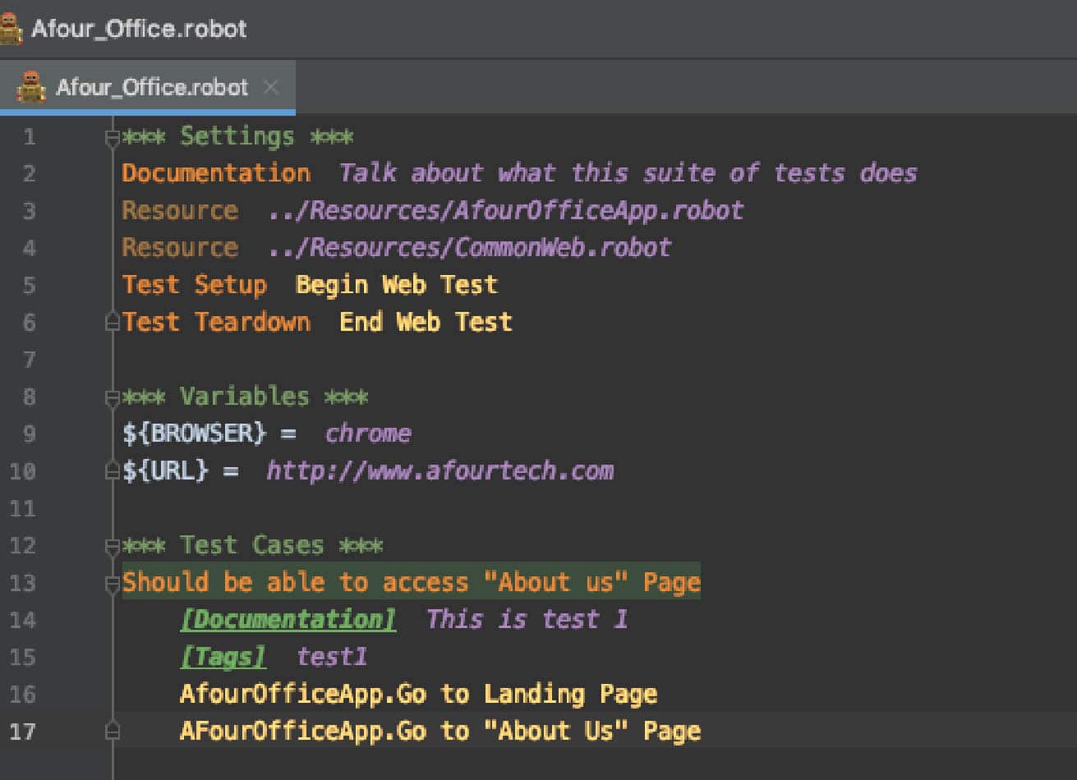Click the robot icon in the window title bar
This screenshot has height=780, width=1077.
12,27
